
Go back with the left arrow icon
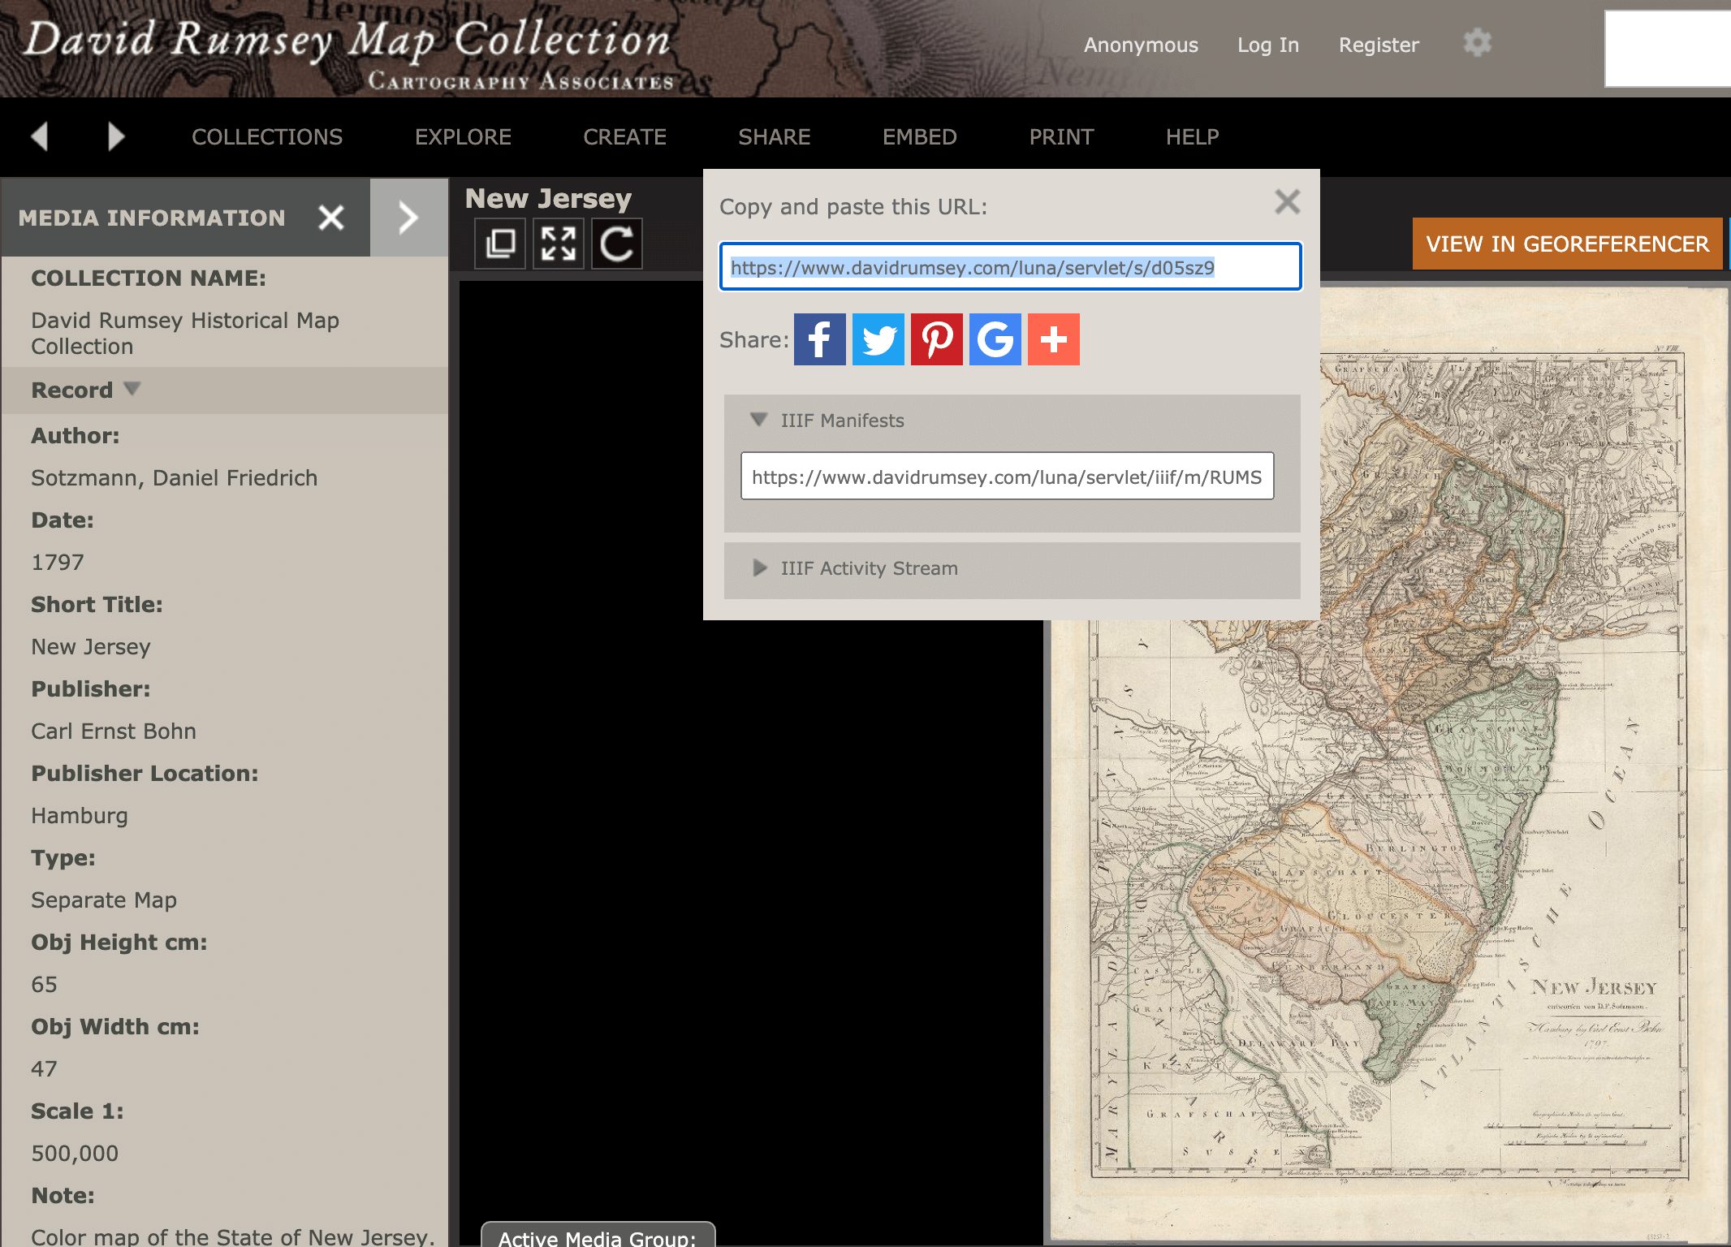tap(39, 136)
